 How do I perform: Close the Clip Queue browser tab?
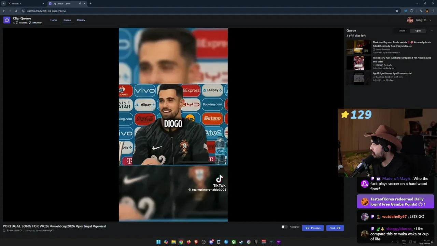click(x=84, y=3)
